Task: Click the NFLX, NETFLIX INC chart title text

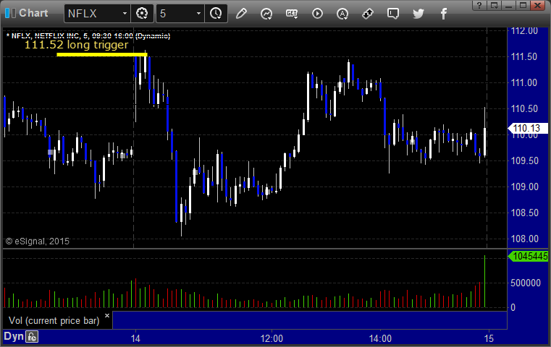Action: [88, 36]
